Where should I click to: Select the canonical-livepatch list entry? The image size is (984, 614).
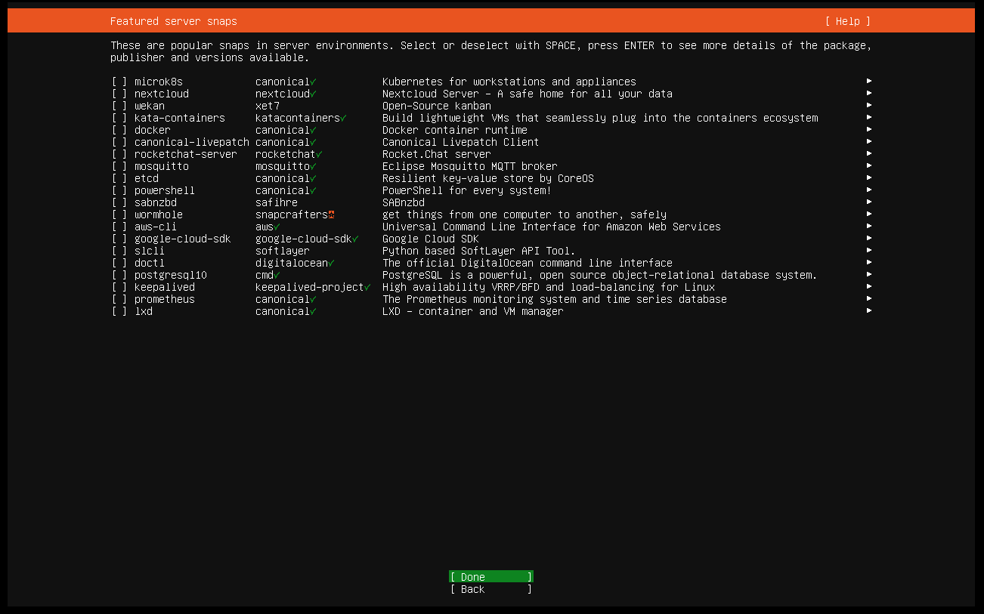coord(191,142)
